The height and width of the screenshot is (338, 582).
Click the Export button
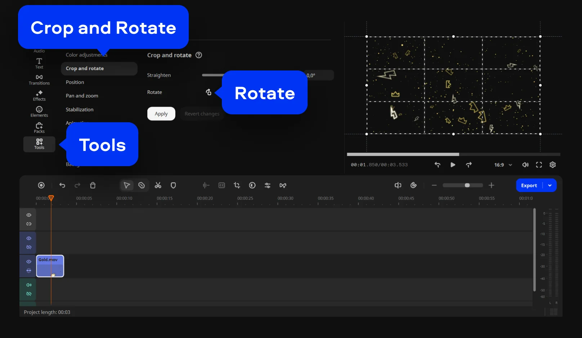click(529, 186)
